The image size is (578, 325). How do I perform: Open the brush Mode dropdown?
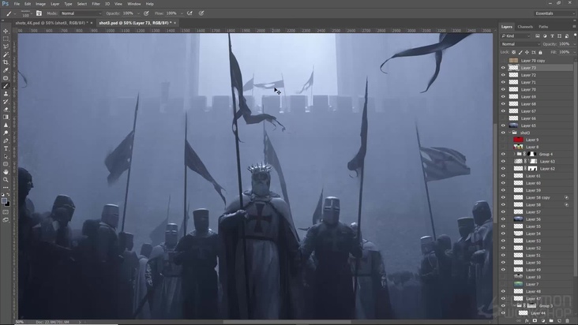pos(79,13)
